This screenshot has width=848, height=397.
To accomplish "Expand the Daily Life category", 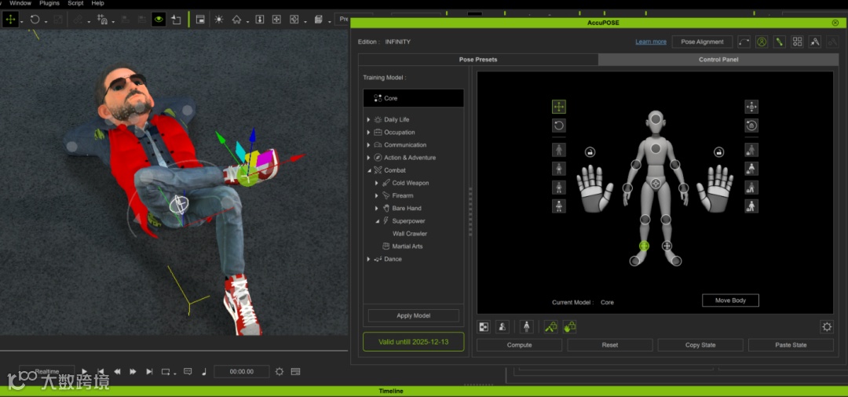I will (369, 119).
